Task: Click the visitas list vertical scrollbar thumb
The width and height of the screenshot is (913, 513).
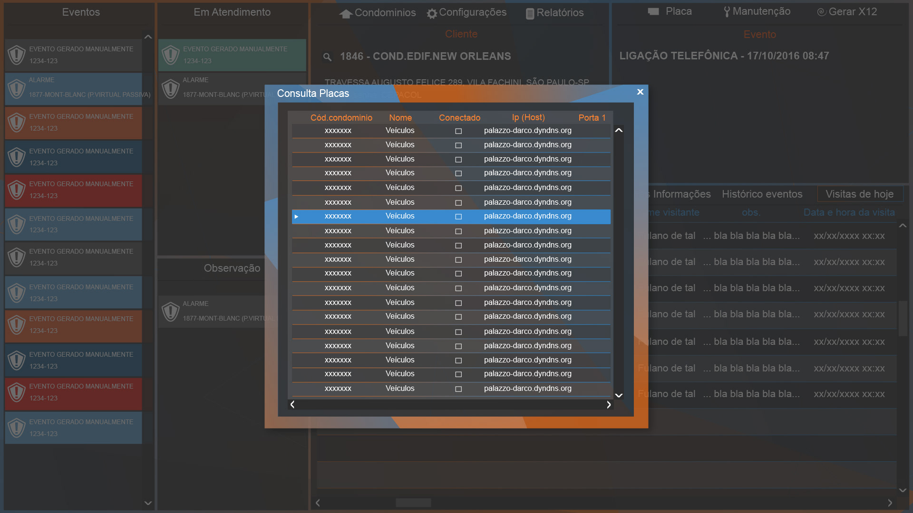Action: tap(903, 318)
